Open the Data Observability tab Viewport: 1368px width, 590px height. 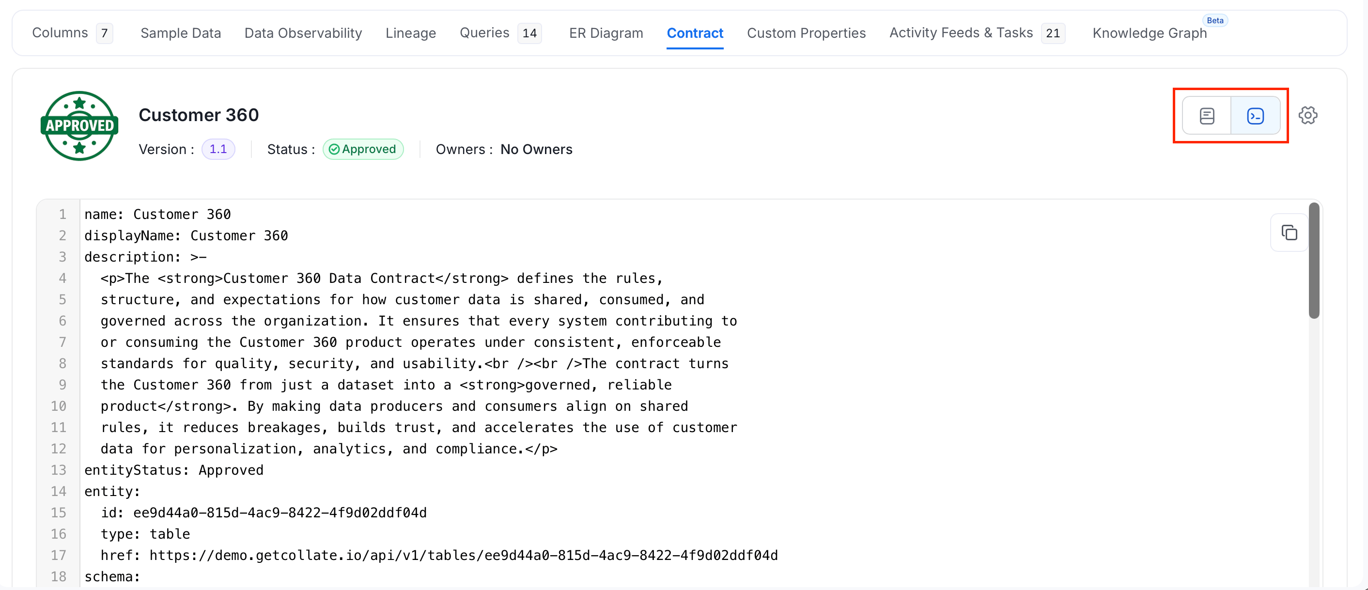tap(303, 33)
